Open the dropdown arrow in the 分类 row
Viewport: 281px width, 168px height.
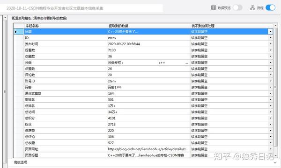coord(270,63)
